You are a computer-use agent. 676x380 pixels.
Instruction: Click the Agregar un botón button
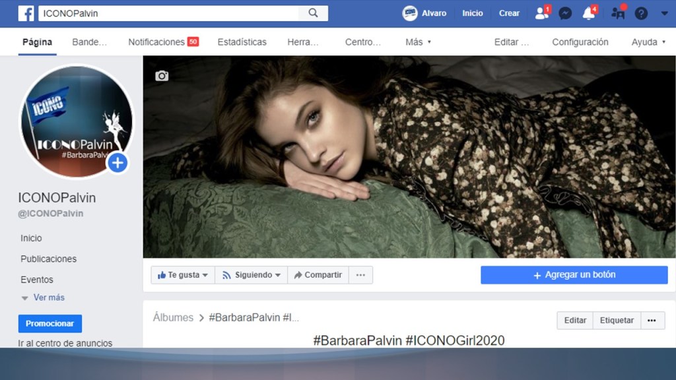tap(574, 275)
